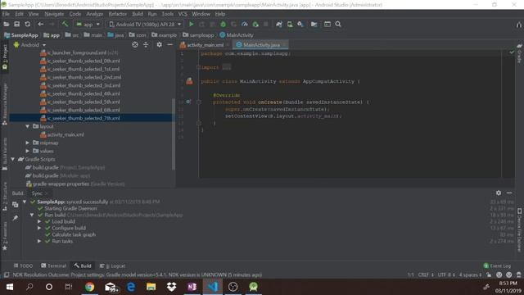This screenshot has height=295, width=524.
Task: Open the SDK Manager icon
Action: (x=300, y=24)
